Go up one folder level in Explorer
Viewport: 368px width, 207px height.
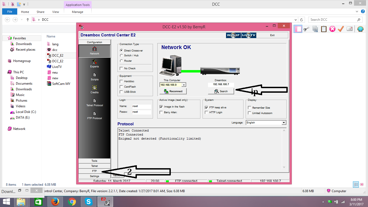pyautogui.click(x=28, y=20)
